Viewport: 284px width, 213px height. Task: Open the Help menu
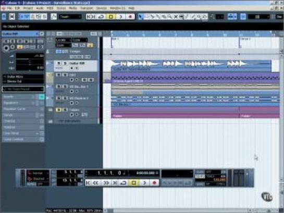click(131, 8)
